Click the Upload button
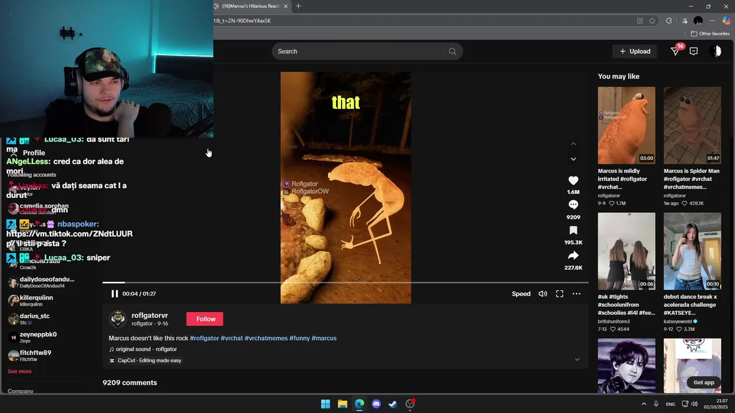This screenshot has height=413, width=735. 635,51
